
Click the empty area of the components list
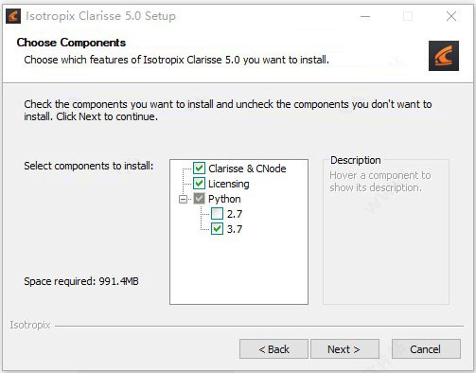tap(238, 270)
